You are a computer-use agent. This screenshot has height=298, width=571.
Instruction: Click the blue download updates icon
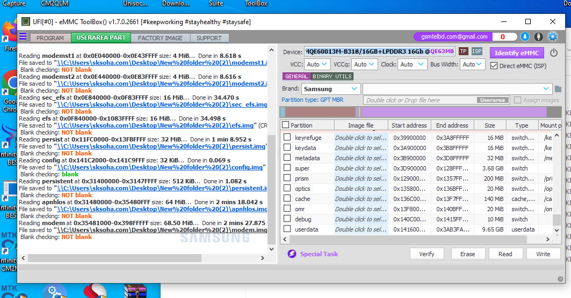click(x=525, y=37)
